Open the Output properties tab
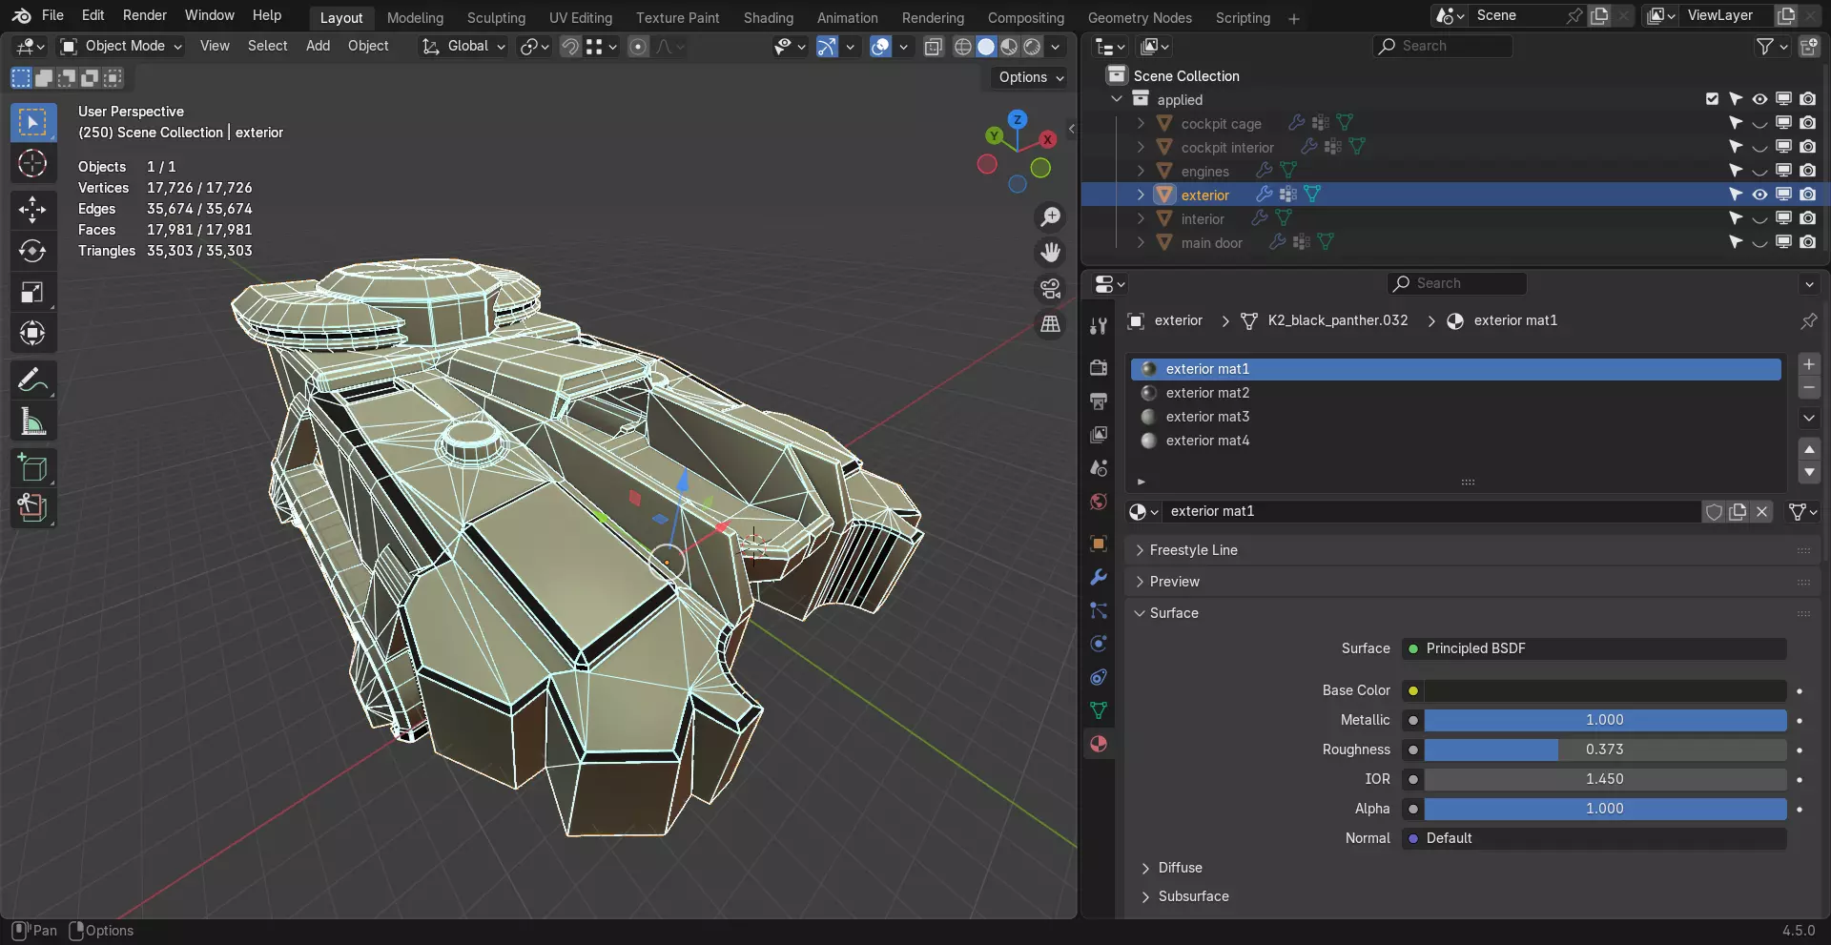 coord(1099,401)
